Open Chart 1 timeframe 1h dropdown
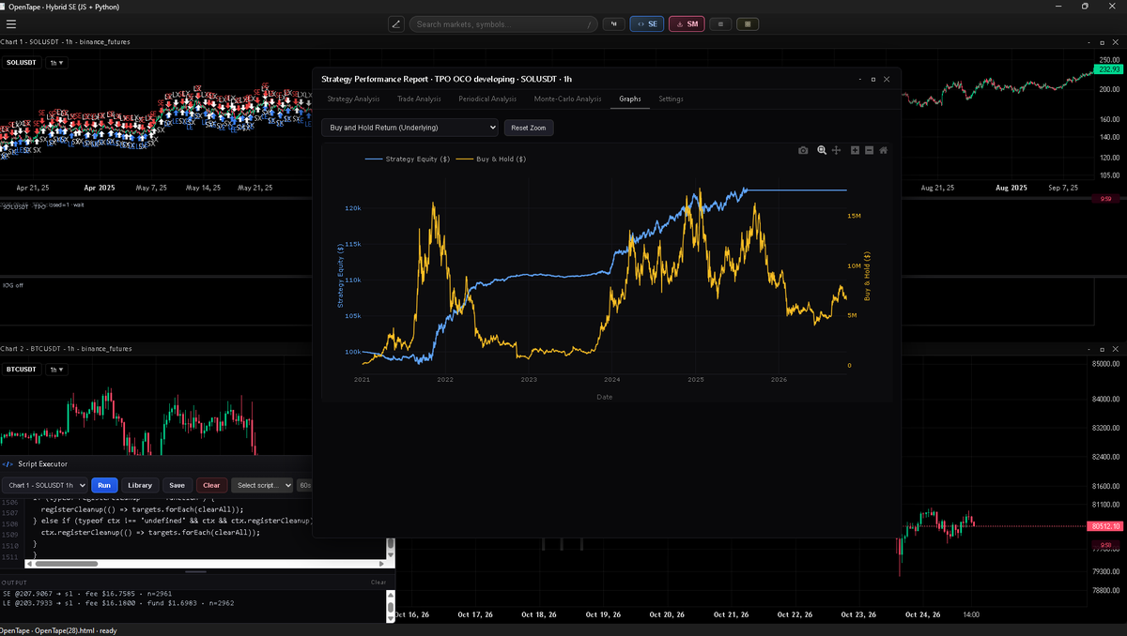This screenshot has height=636, width=1127. click(x=57, y=63)
